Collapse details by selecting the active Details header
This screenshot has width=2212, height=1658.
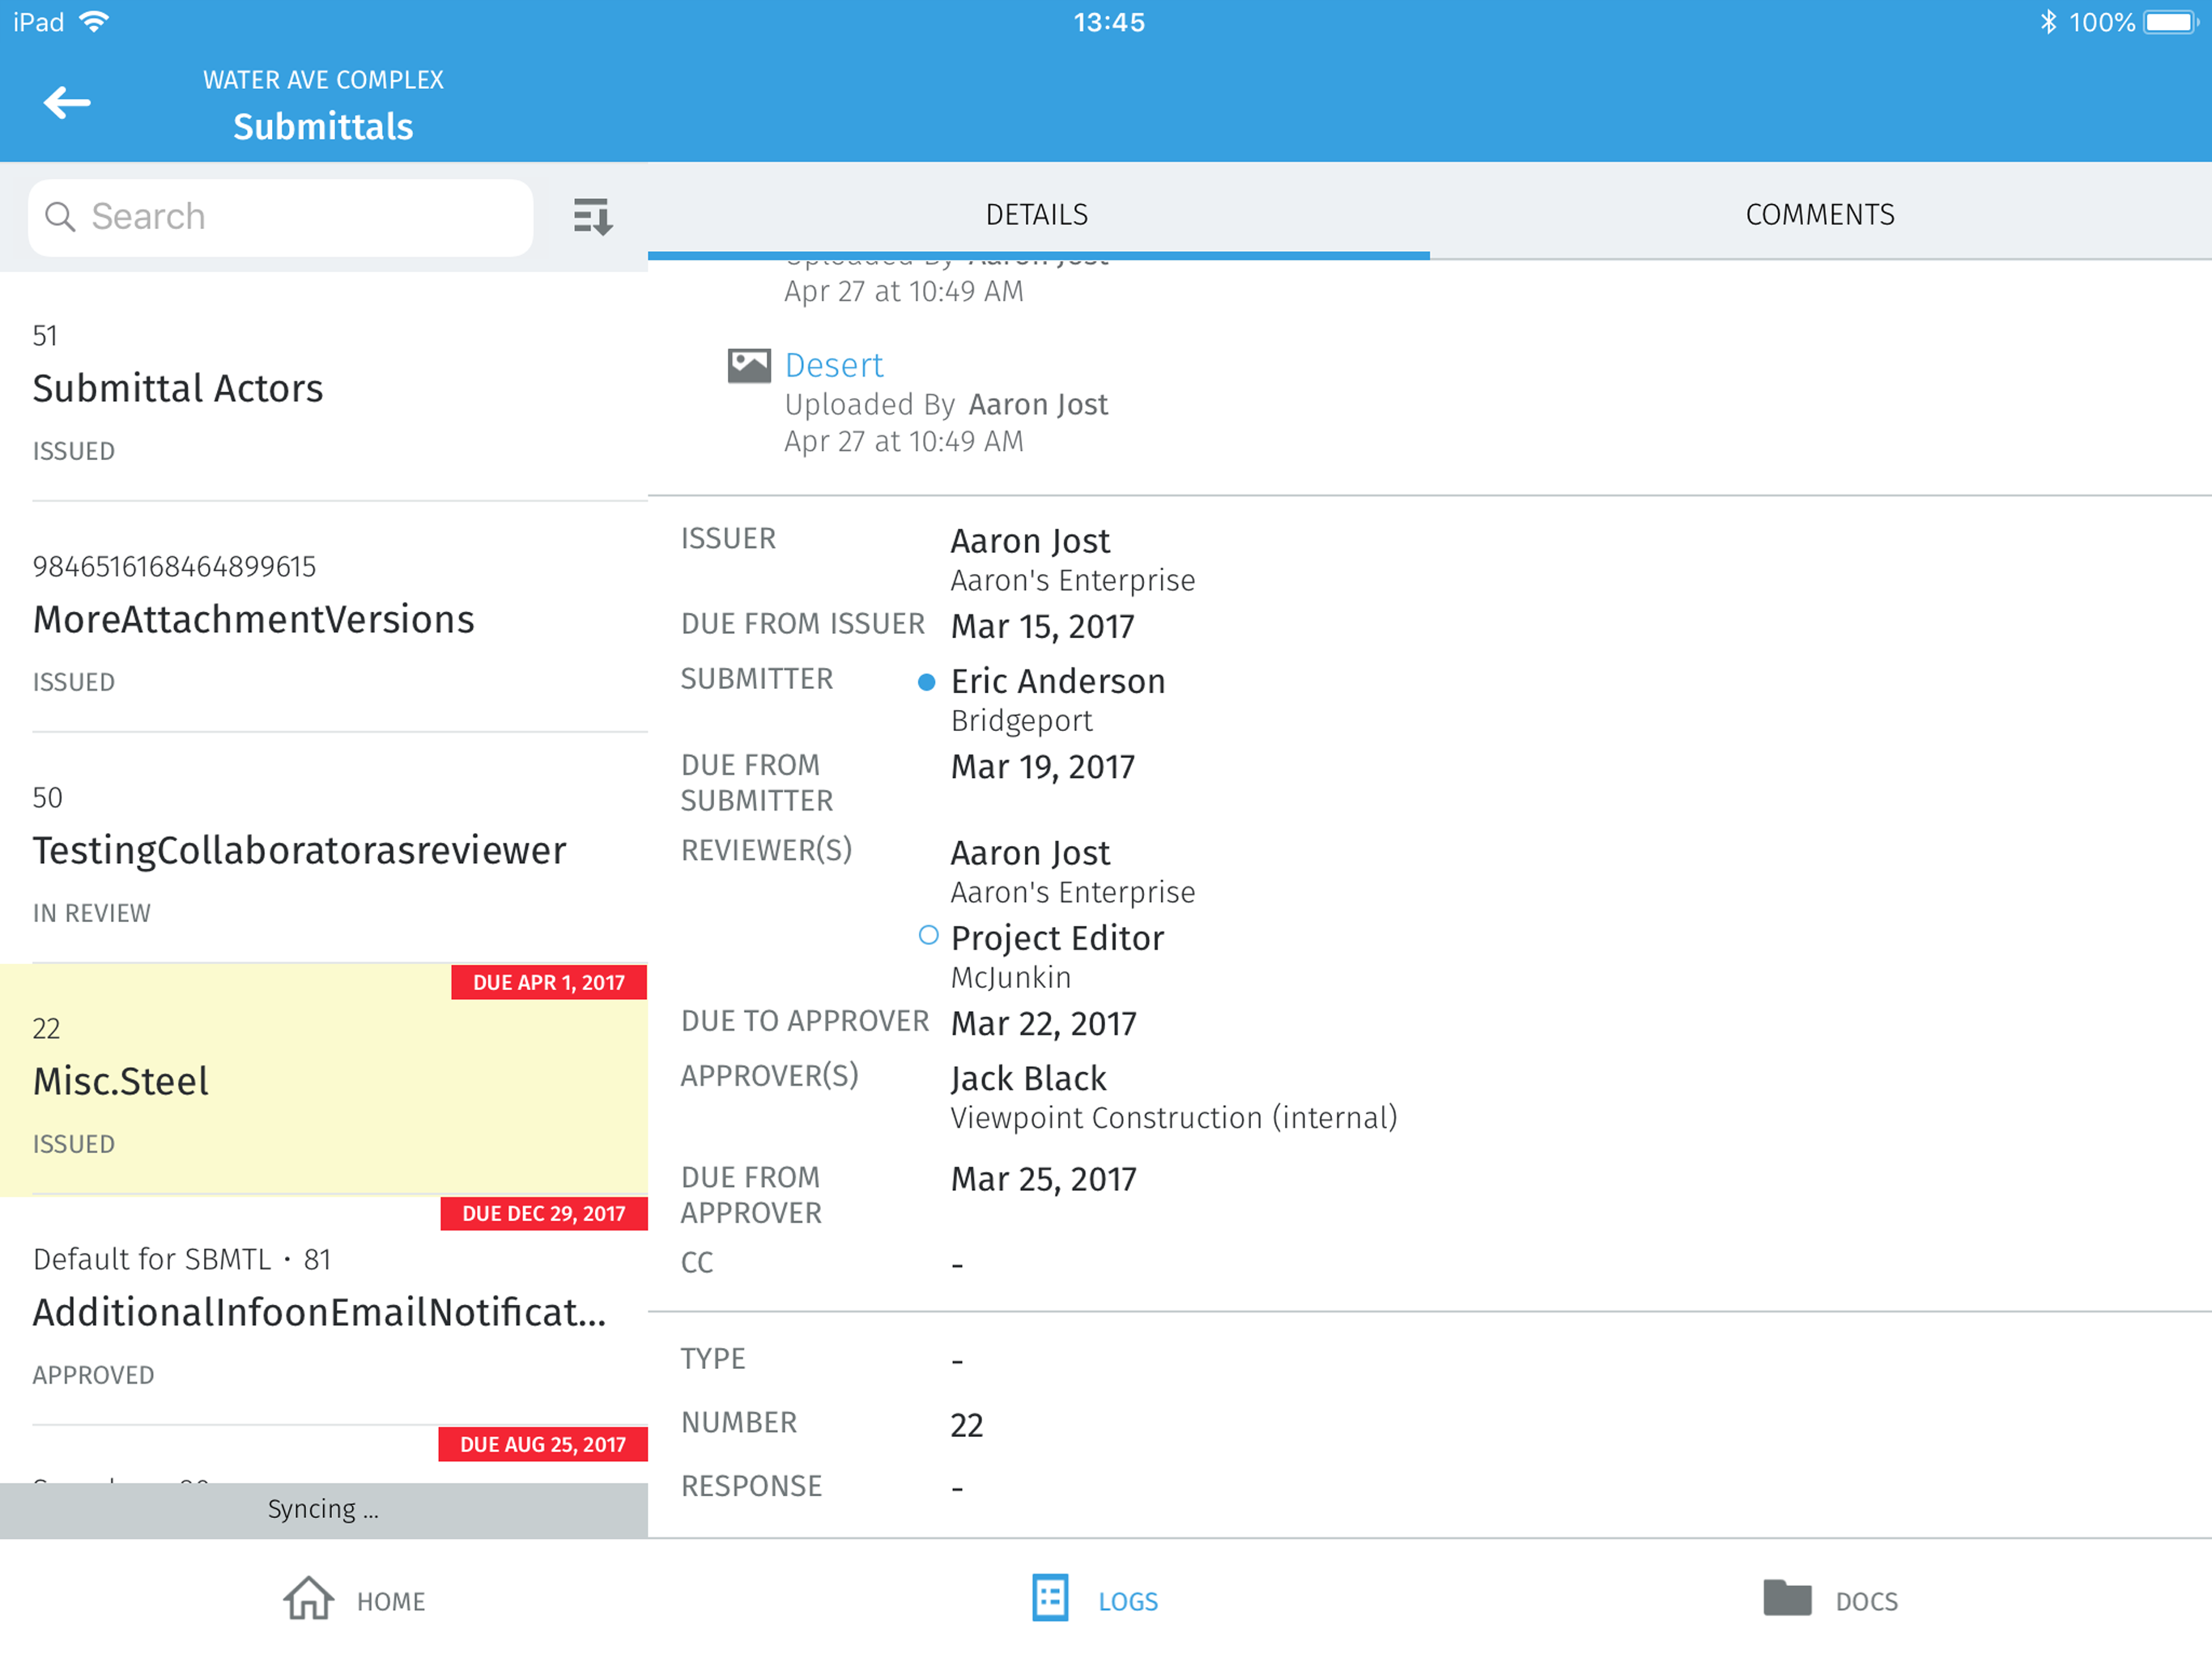click(1036, 214)
